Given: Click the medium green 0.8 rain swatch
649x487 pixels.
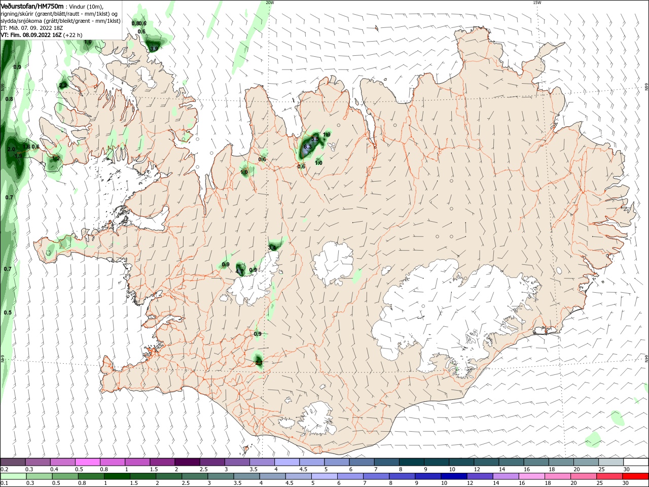Looking at the screenshot, I should click(91, 476).
